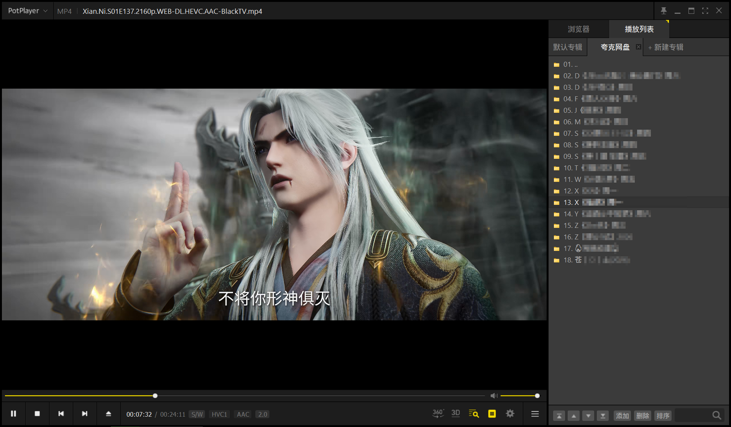Click the total duration 00:24:11
731x427 pixels.
[x=172, y=414]
